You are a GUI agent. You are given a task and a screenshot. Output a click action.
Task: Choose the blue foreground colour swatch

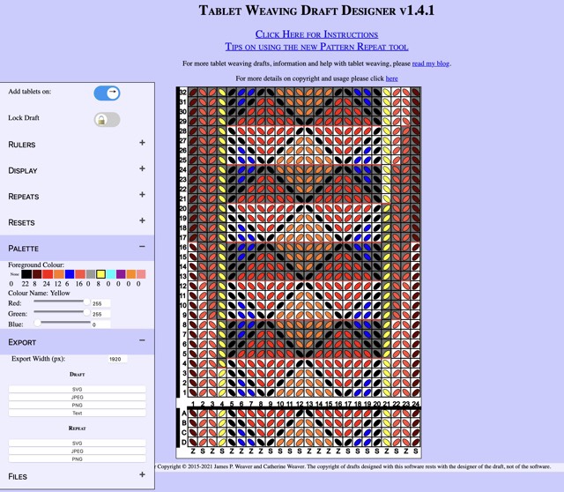(x=70, y=275)
